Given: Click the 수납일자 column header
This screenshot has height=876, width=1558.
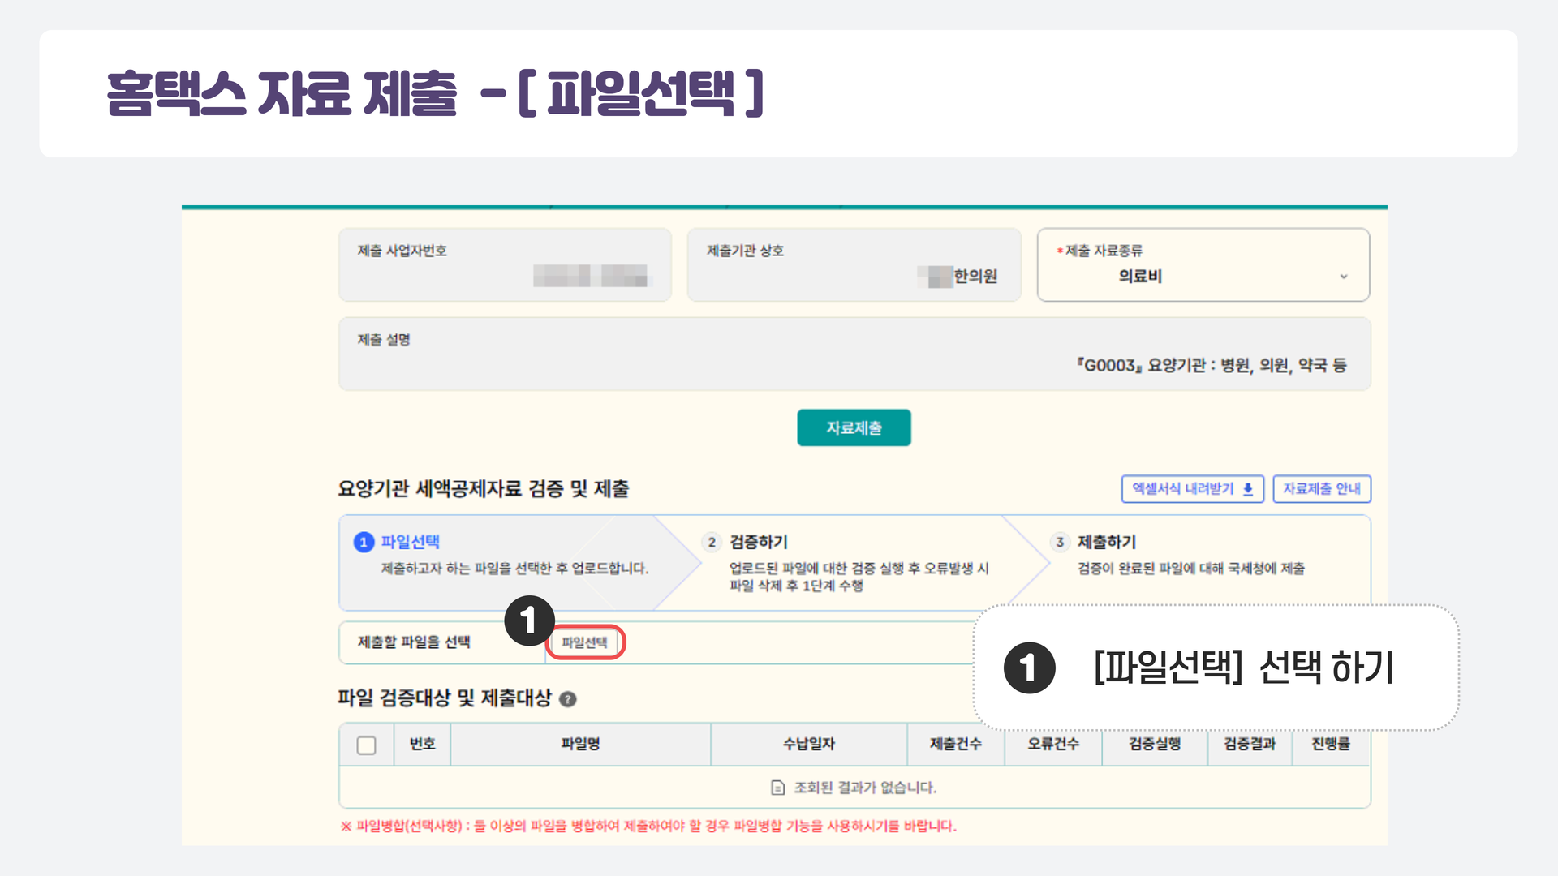Looking at the screenshot, I should click(808, 744).
